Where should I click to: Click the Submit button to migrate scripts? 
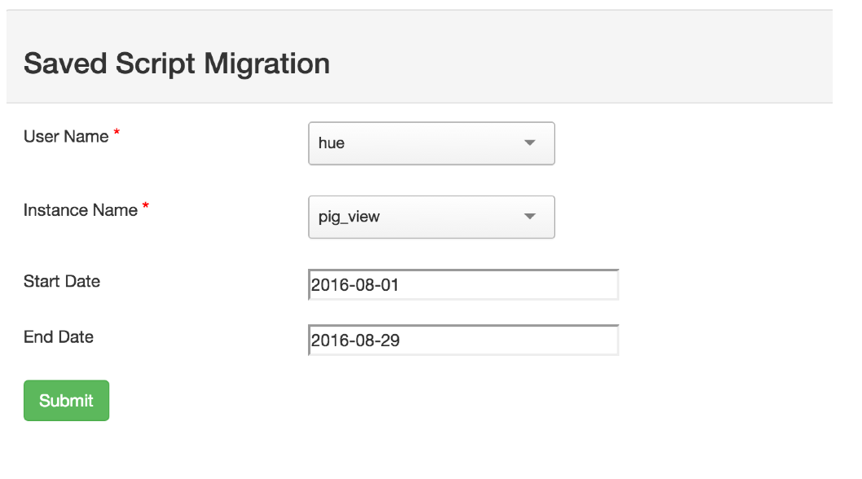coord(66,400)
